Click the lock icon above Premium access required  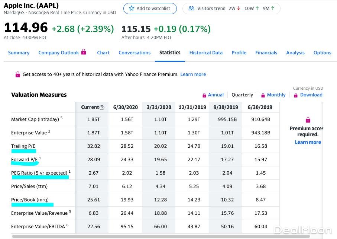point(308,120)
